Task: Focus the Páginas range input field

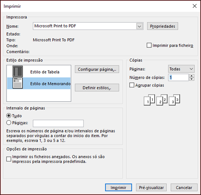Action: 58,124
